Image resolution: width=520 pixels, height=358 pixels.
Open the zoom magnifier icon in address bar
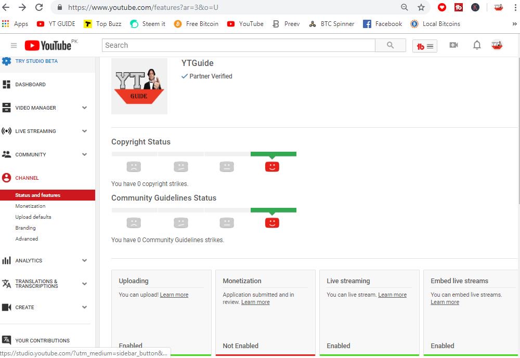pyautogui.click(x=404, y=7)
